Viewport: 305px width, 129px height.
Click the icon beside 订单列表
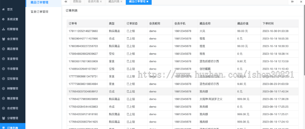[3, 128]
